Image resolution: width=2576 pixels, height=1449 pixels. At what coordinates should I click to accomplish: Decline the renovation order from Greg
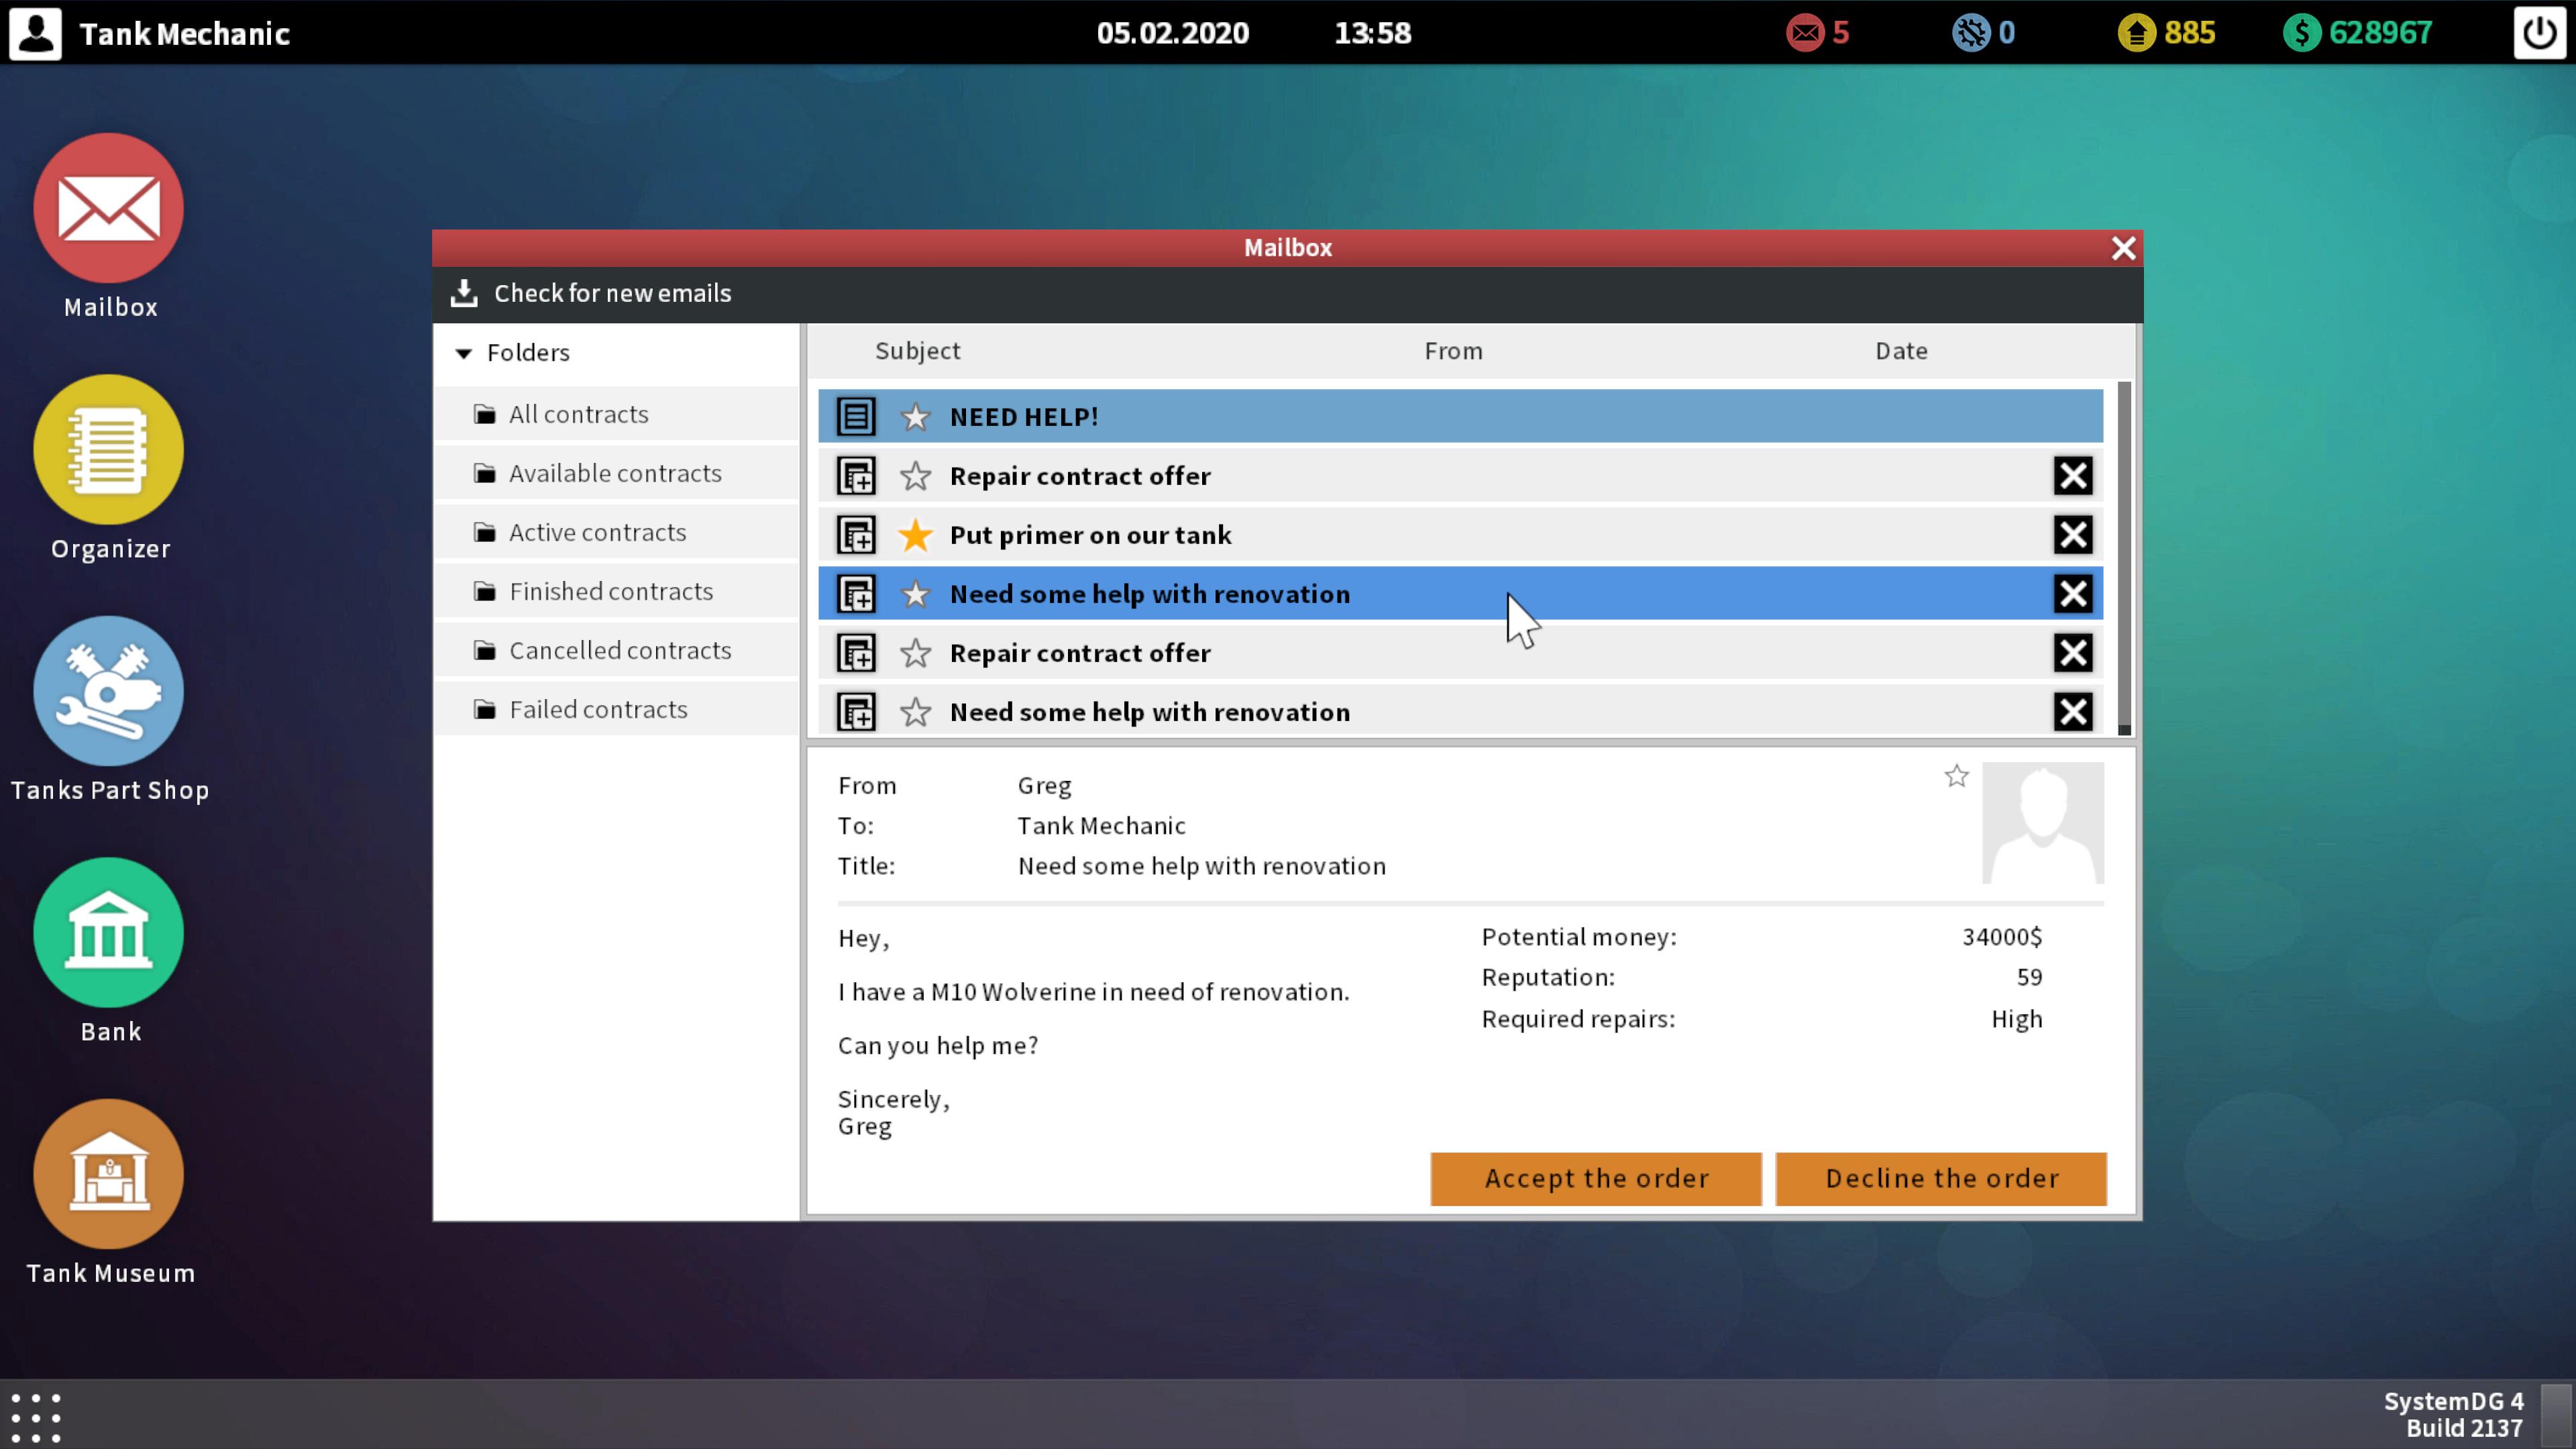[x=1941, y=1178]
